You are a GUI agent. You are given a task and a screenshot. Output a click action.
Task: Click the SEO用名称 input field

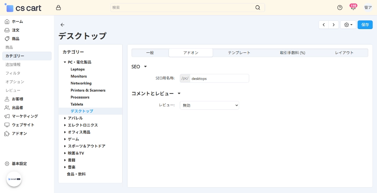[219, 78]
